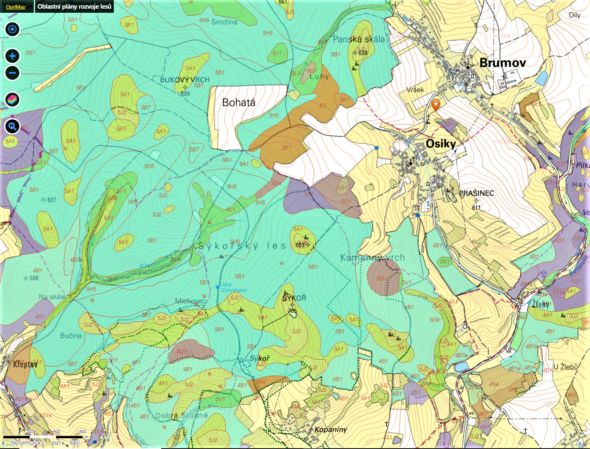Click the 'Křeptov' label

point(26,365)
